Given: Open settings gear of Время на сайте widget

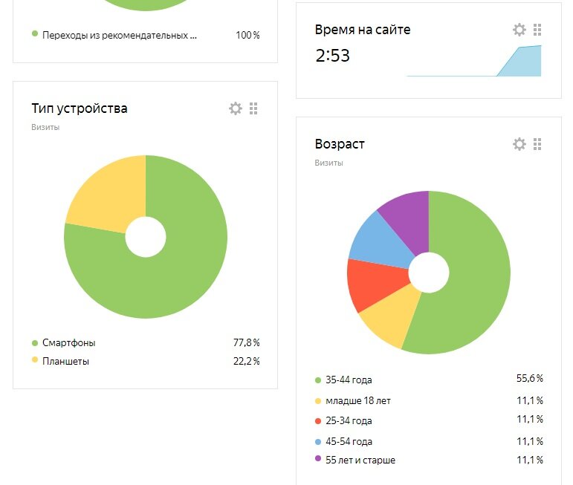Looking at the screenshot, I should click(x=519, y=30).
